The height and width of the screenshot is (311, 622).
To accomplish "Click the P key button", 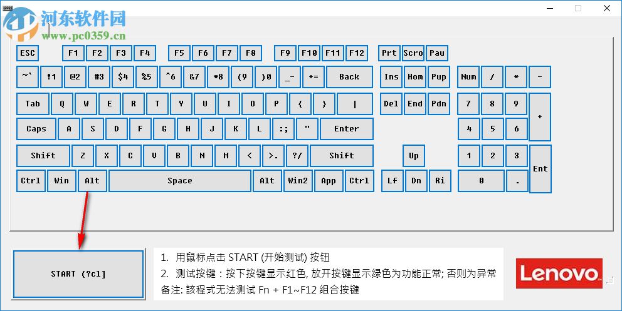I will 277,104.
